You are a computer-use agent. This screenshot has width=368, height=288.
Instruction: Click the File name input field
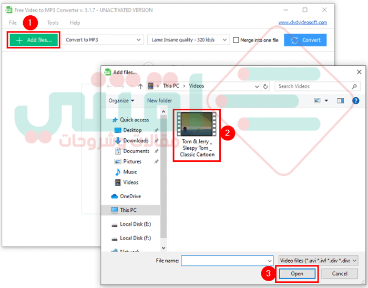pos(227,261)
